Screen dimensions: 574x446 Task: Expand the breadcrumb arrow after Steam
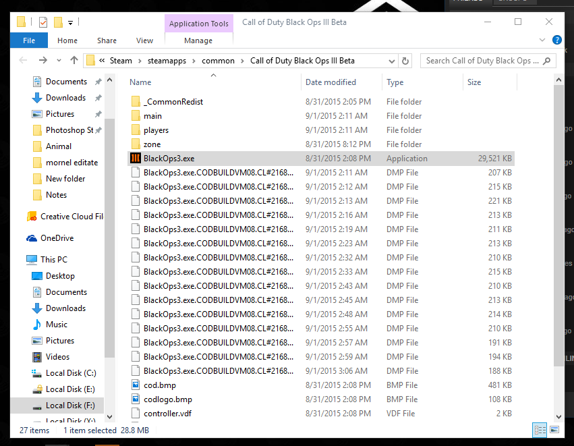coord(140,61)
